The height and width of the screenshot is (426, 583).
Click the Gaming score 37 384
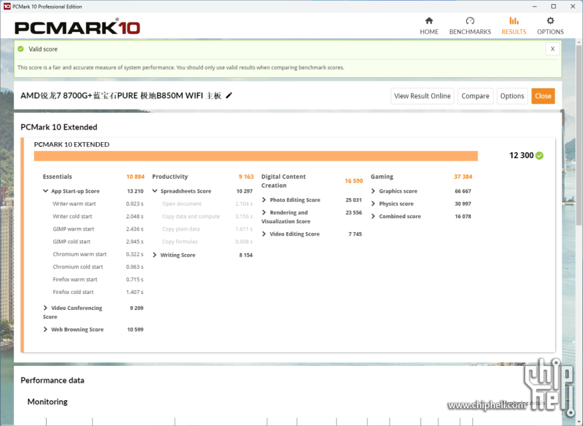coord(463,177)
